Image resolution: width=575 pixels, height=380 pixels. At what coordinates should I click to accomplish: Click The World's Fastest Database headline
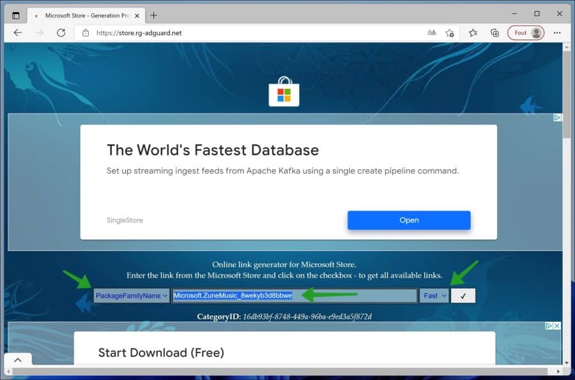[213, 150]
